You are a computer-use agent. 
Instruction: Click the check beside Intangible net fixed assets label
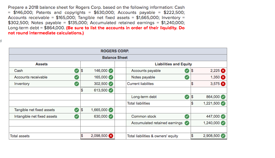[x=77, y=116]
